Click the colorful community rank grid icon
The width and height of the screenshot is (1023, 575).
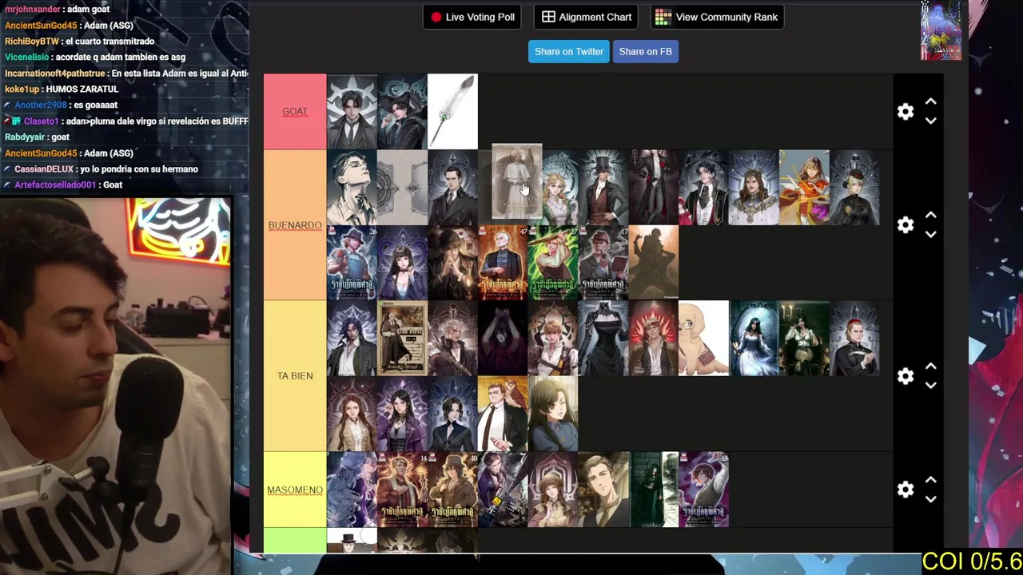click(x=663, y=17)
